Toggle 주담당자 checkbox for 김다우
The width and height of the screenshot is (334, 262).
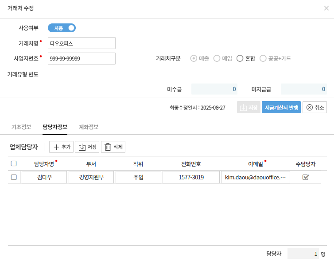pos(306,177)
